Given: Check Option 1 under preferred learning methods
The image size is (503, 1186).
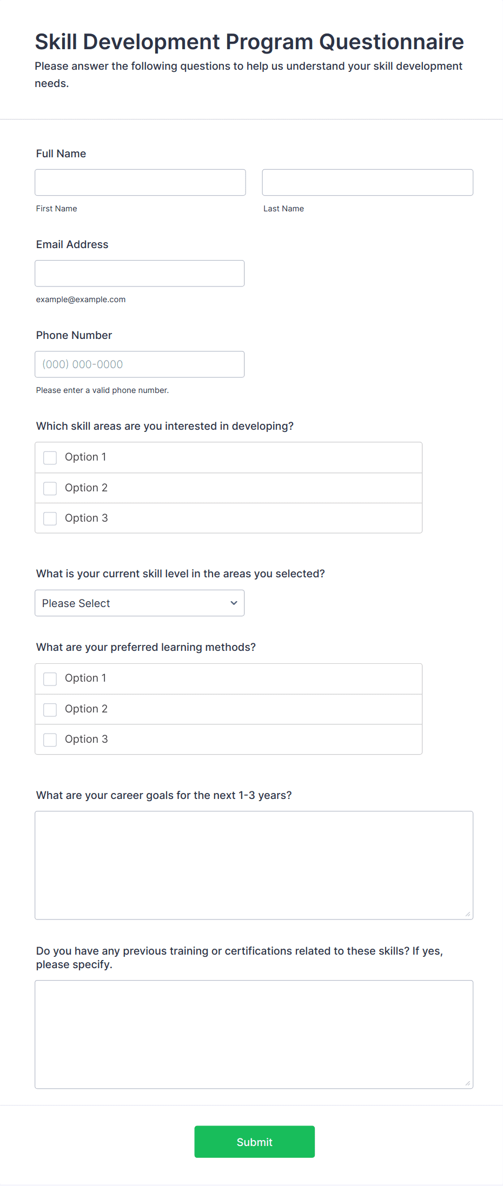Looking at the screenshot, I should pos(50,678).
